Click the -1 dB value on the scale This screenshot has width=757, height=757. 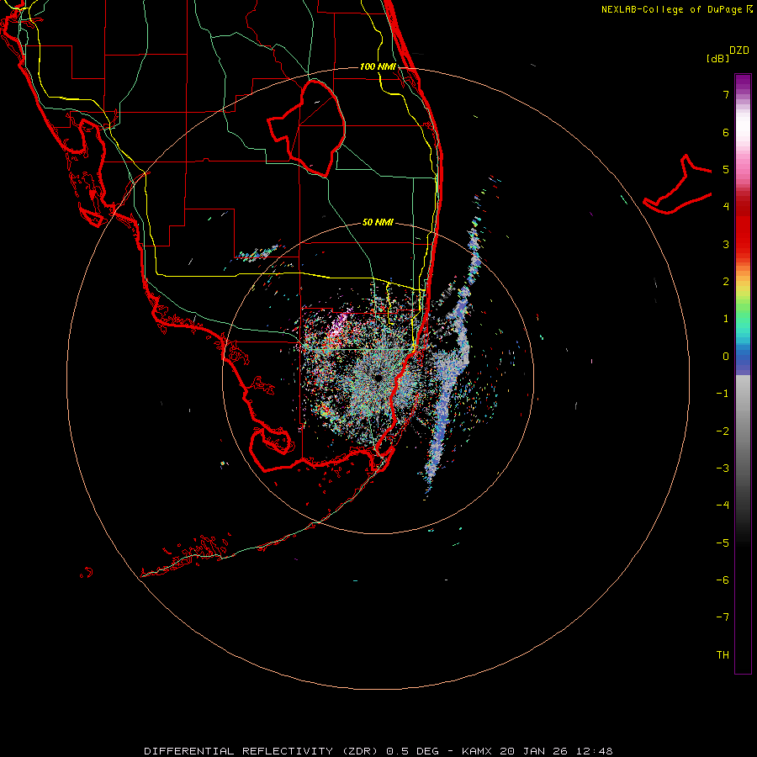click(x=723, y=394)
